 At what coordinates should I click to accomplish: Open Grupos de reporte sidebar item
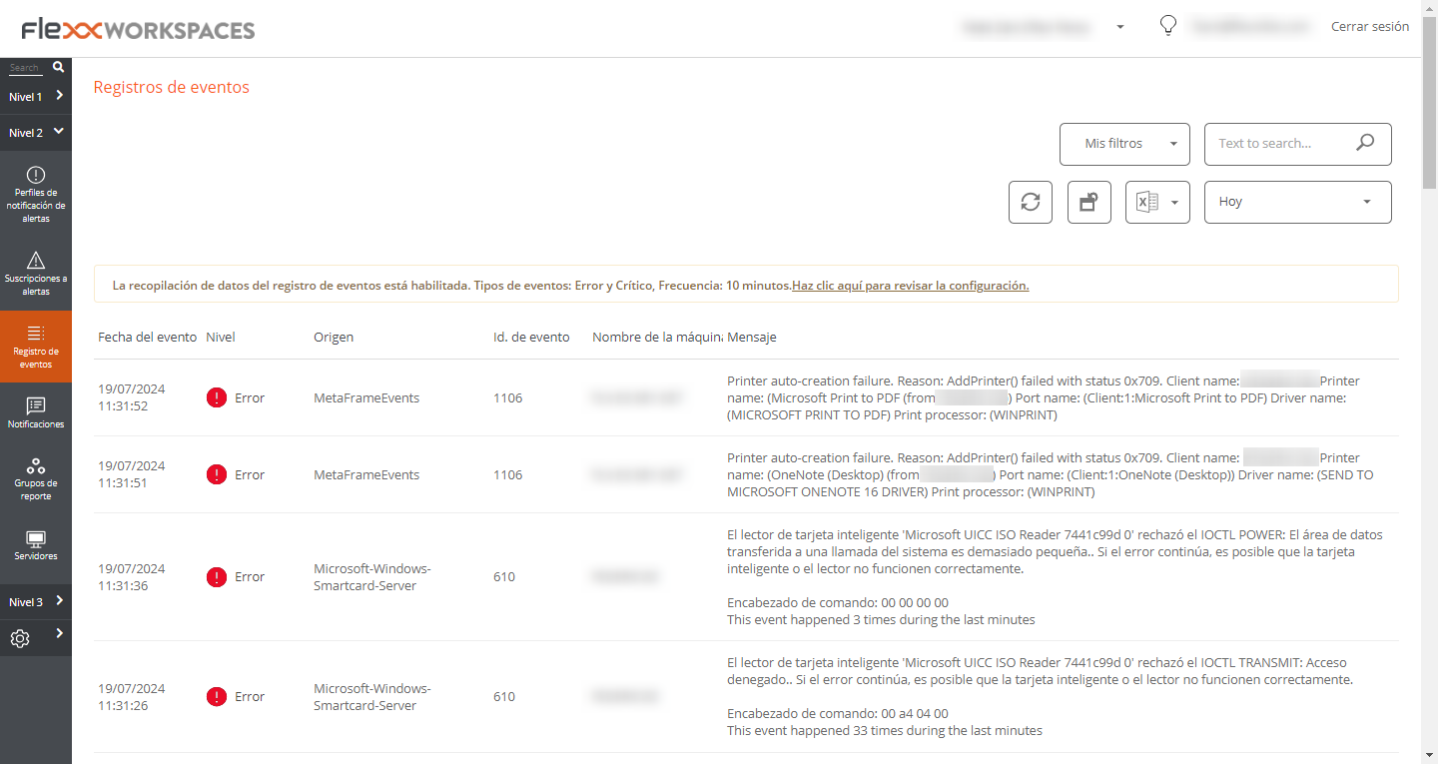coord(36,479)
